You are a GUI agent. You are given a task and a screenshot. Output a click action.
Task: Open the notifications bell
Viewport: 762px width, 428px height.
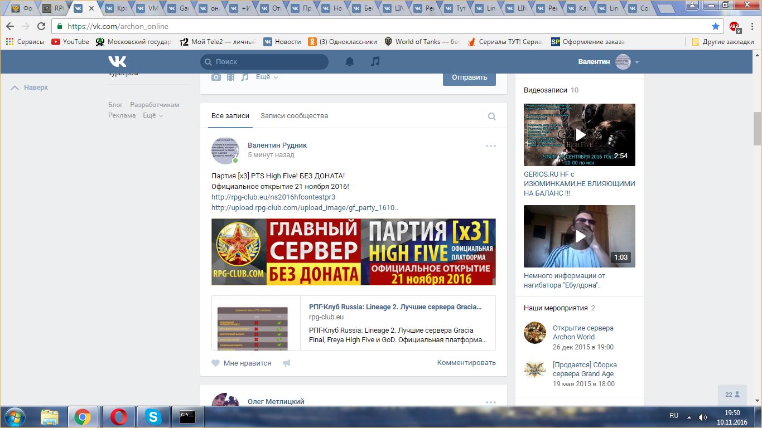point(350,62)
